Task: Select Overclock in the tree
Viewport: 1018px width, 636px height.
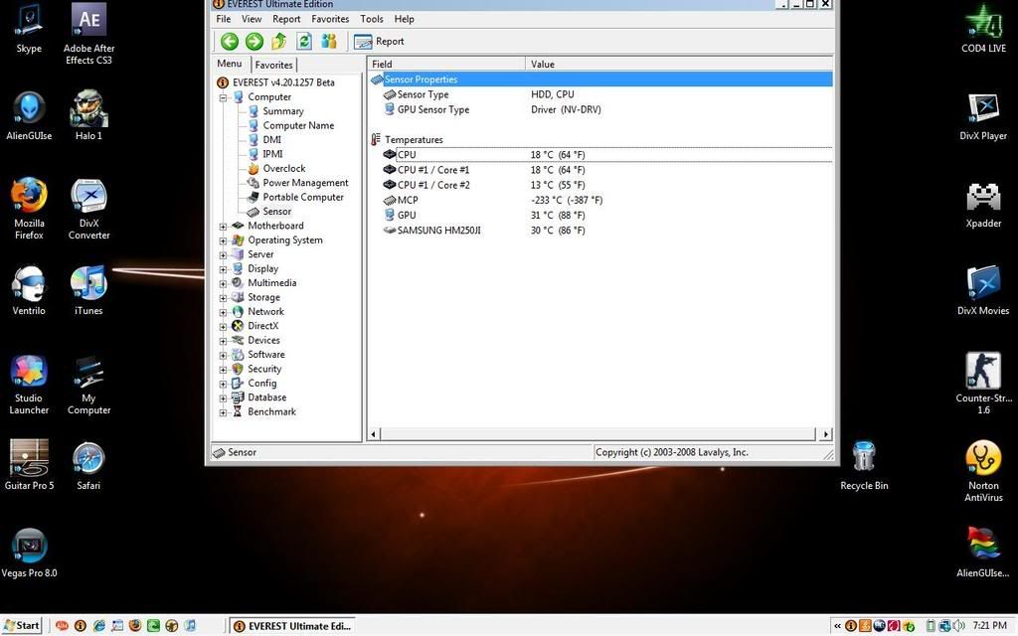Action: [x=283, y=168]
